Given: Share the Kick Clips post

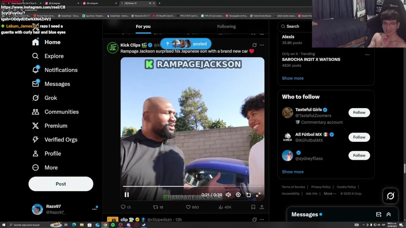Looking at the screenshot, I should tap(262, 207).
